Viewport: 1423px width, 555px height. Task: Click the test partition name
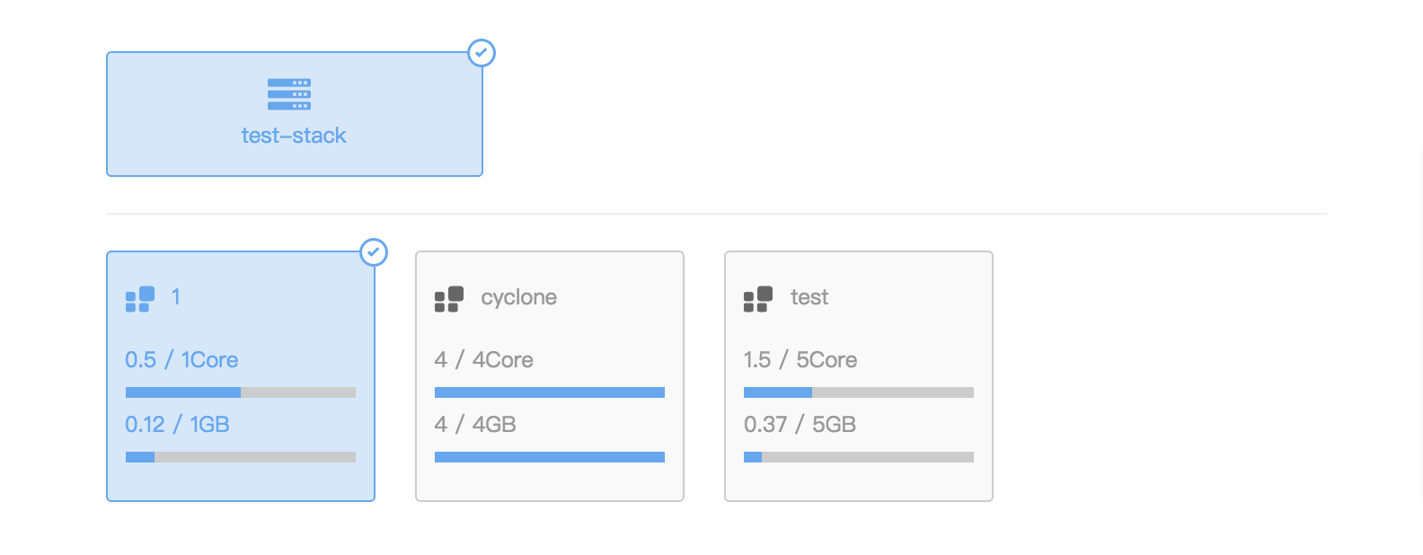tap(809, 297)
